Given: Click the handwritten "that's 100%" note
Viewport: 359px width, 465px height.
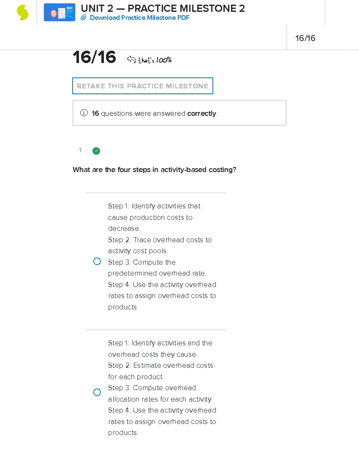Looking at the screenshot, I should coord(155,60).
